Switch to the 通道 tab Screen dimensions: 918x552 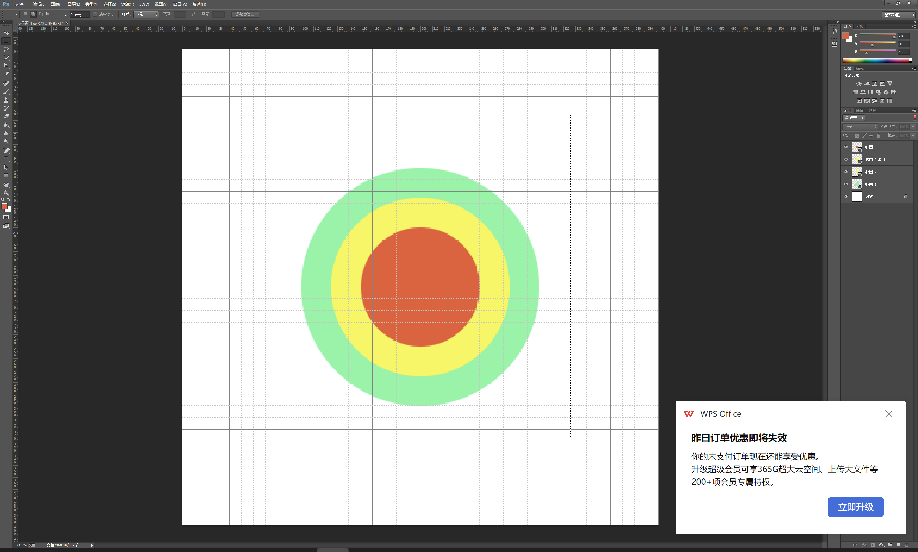tap(860, 111)
